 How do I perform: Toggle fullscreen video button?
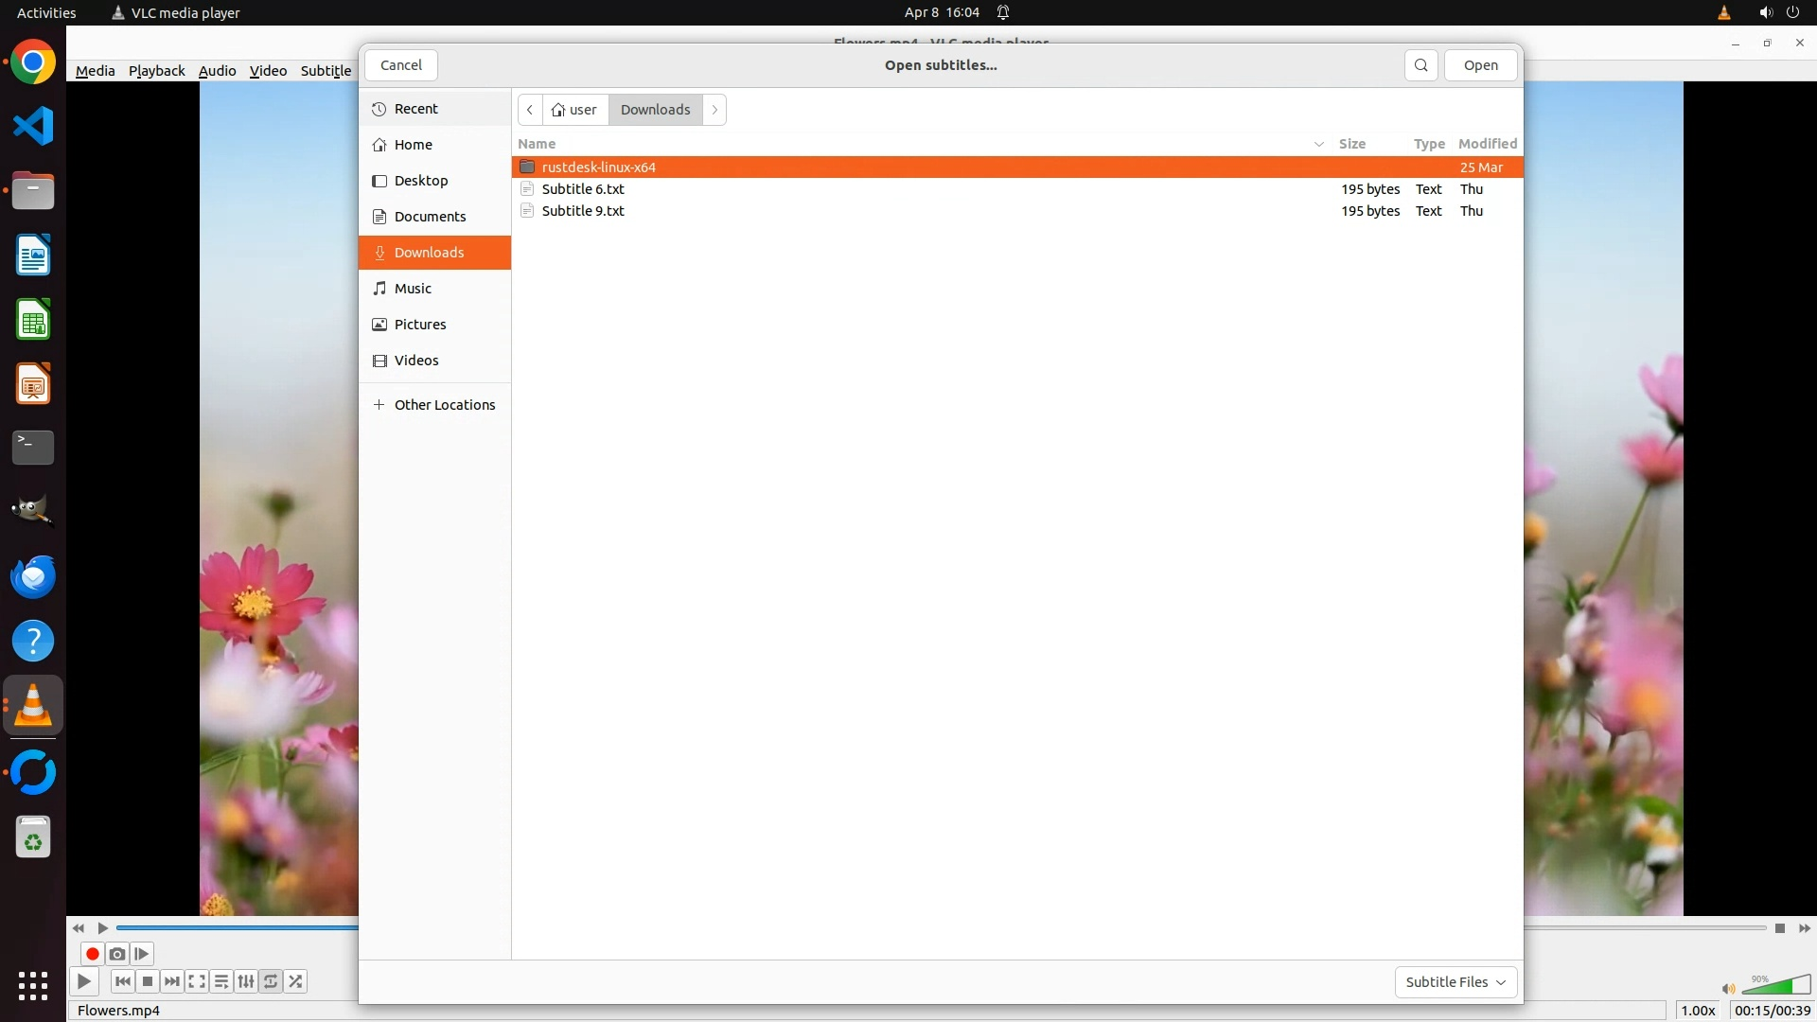coord(197,981)
